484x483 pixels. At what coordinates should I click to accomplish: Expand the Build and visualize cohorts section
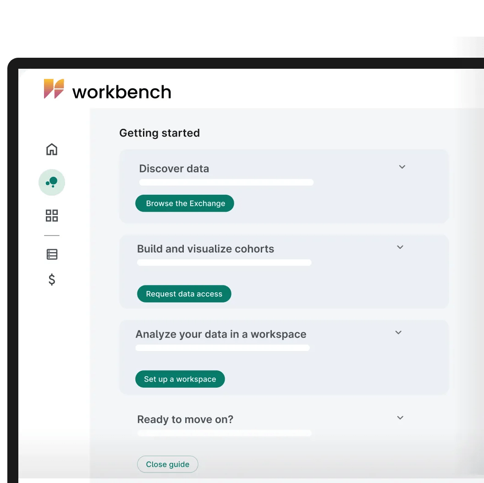point(400,247)
